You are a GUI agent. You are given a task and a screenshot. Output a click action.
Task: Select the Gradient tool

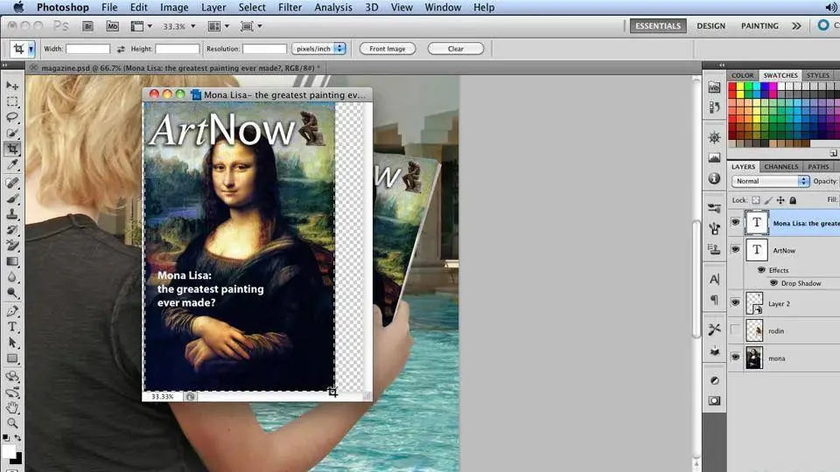click(11, 261)
